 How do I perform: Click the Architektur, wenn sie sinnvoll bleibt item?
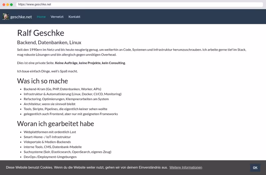tap(50, 104)
